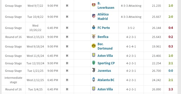The image size is (181, 94).
Task: Click the Atalanta BC club crest
Action: click(x=94, y=79)
